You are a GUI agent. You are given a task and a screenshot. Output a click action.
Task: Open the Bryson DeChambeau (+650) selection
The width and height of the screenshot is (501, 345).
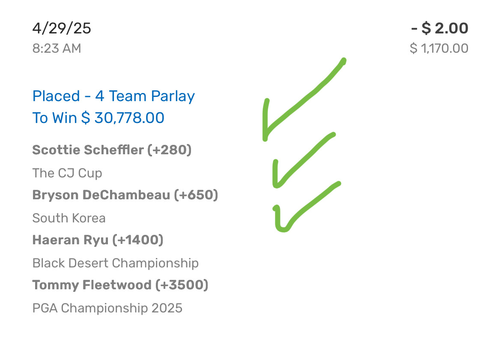click(125, 195)
